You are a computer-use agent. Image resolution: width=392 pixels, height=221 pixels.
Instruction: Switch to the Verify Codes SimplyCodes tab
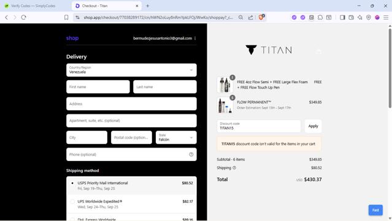pos(34,6)
